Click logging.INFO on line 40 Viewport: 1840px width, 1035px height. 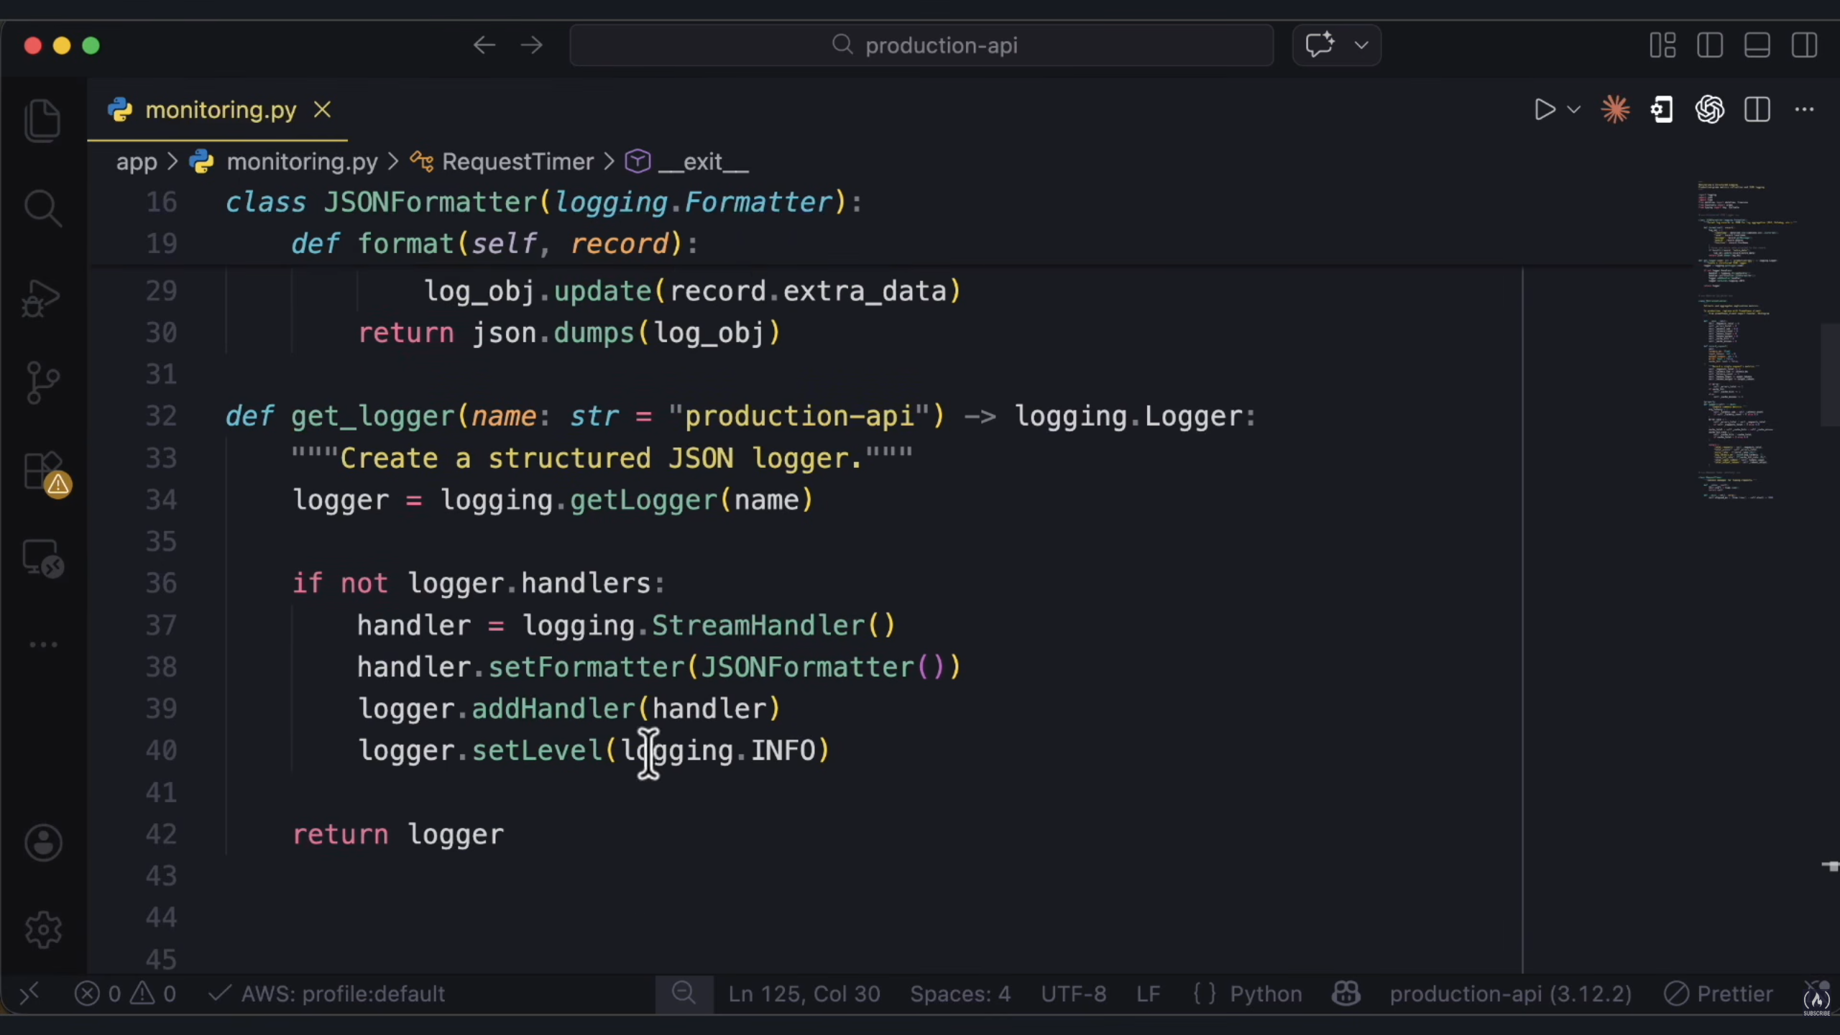(719, 751)
